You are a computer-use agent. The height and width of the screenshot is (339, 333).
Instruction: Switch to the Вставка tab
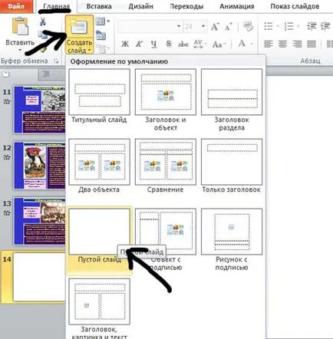click(x=99, y=6)
